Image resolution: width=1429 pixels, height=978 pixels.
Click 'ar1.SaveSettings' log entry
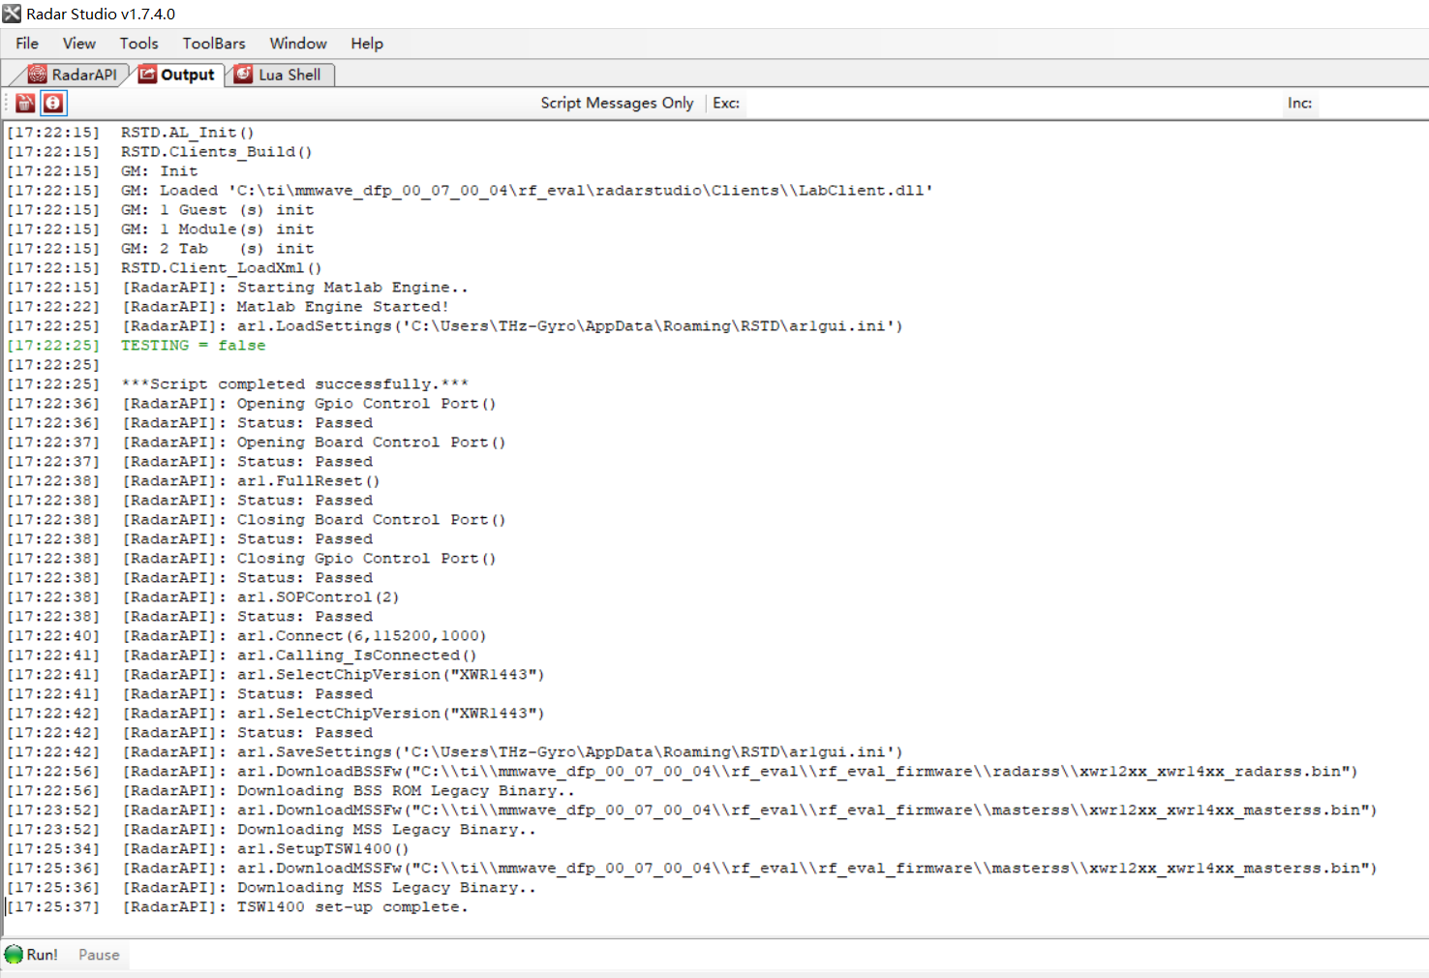569,752
